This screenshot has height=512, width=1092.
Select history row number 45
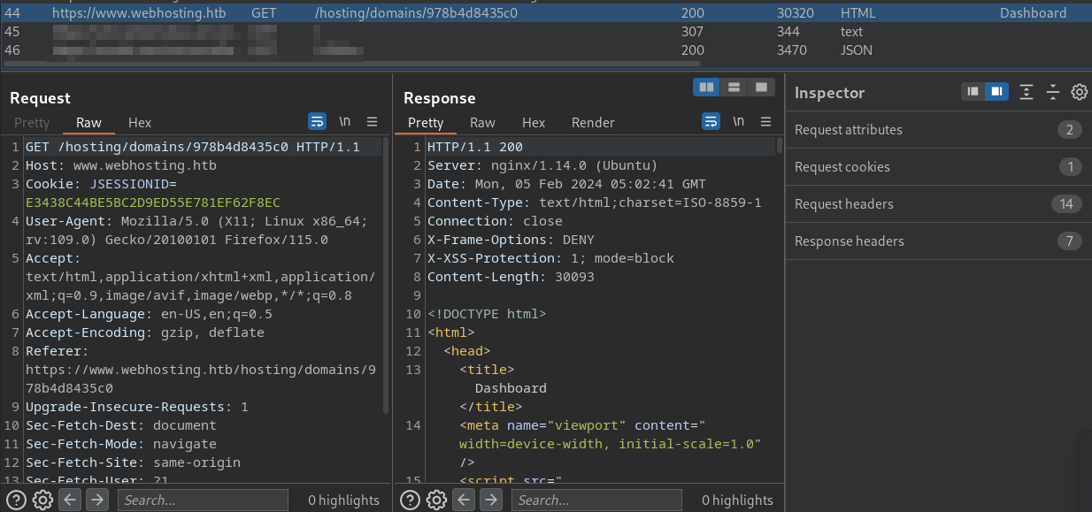(x=546, y=32)
